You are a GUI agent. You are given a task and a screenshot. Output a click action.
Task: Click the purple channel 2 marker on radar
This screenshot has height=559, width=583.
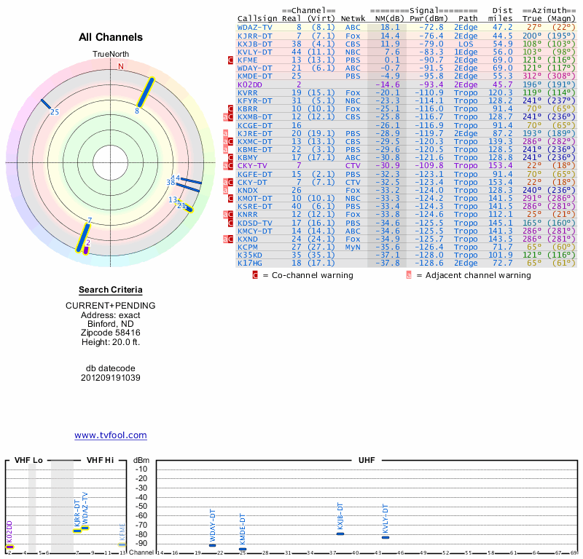tap(86, 250)
